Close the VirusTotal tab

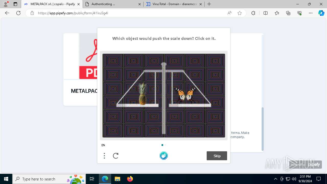pyautogui.click(x=201, y=4)
